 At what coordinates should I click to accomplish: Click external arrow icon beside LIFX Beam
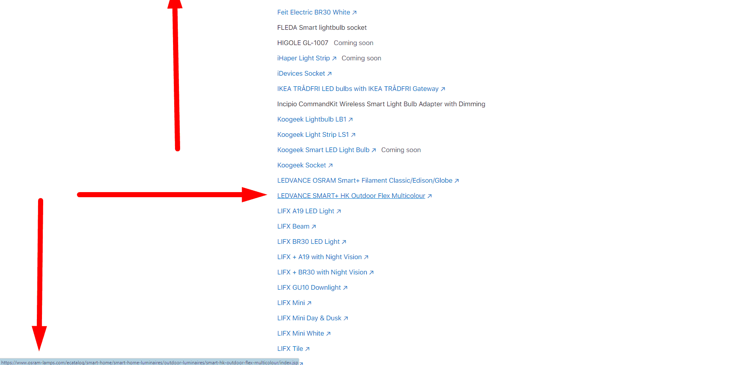click(x=314, y=227)
